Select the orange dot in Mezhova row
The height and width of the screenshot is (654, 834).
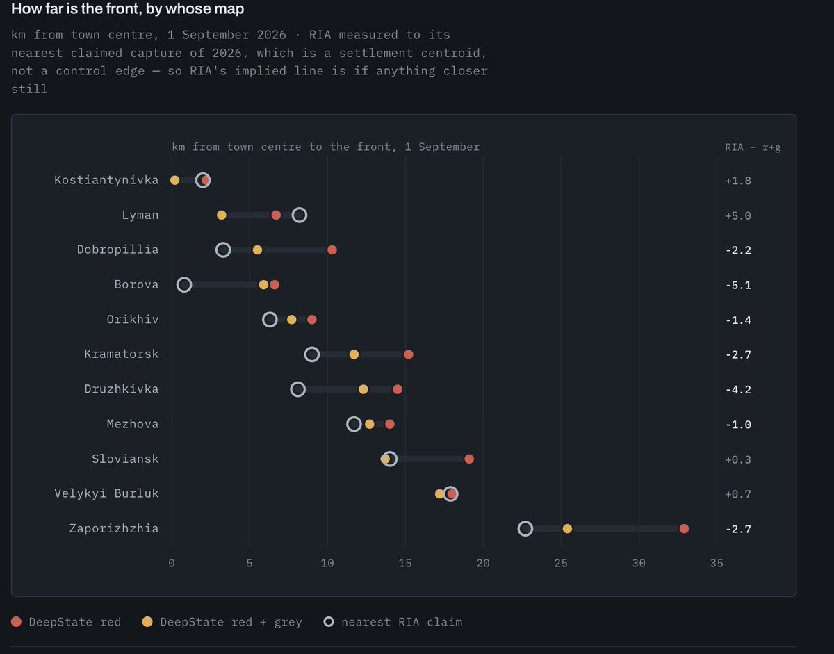pyautogui.click(x=369, y=424)
